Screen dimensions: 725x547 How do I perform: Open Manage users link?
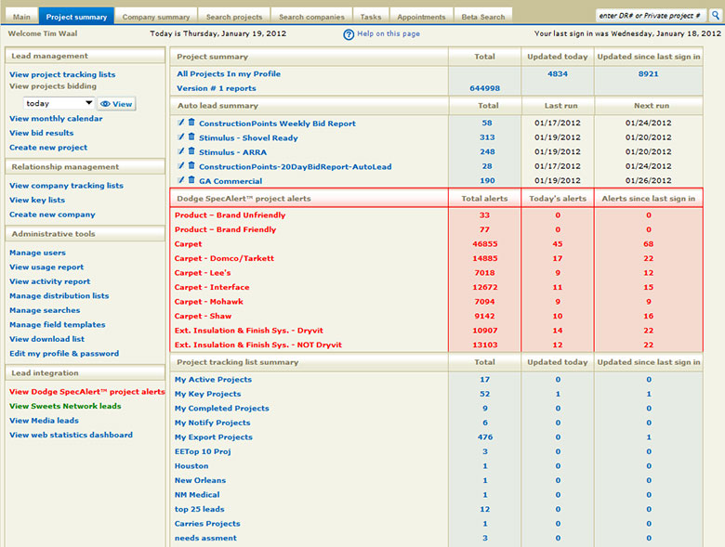(x=37, y=253)
